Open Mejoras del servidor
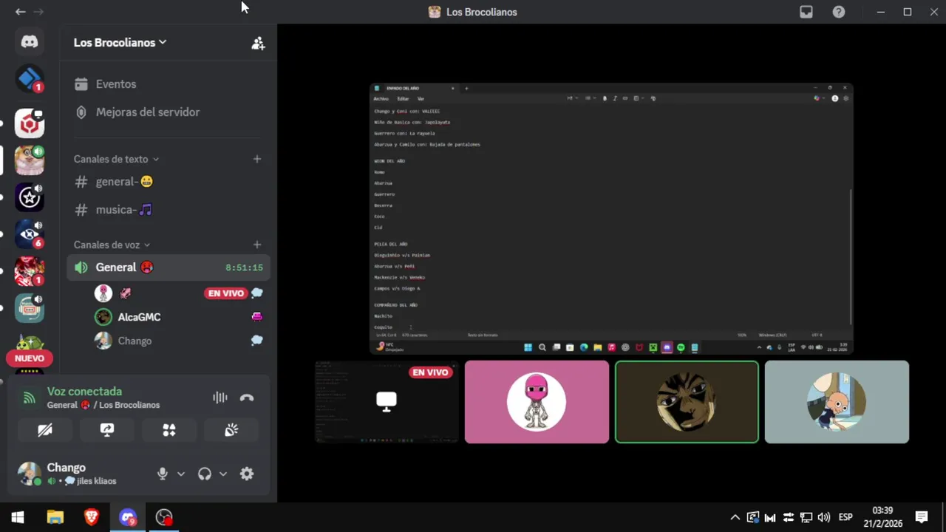 tap(169, 112)
